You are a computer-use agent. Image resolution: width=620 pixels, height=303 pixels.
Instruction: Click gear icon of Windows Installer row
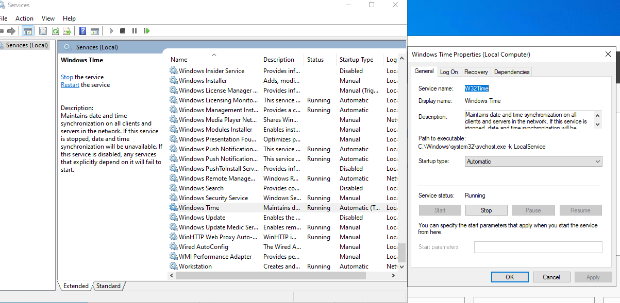coord(174,81)
